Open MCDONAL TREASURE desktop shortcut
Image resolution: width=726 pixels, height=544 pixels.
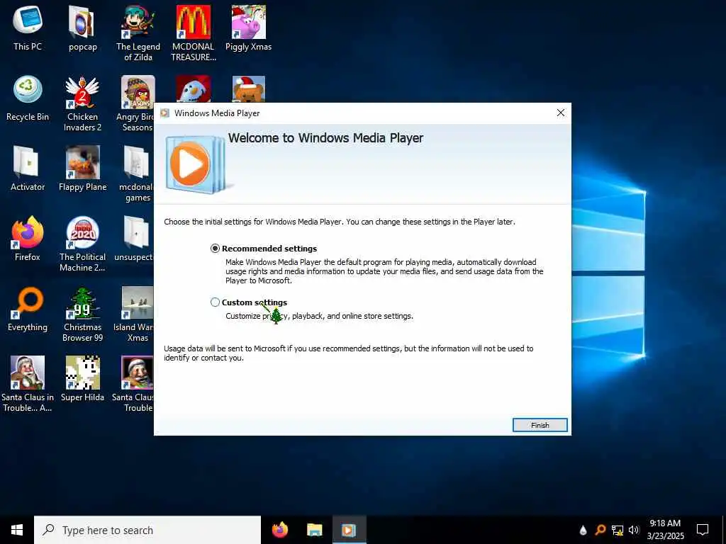pos(194,33)
